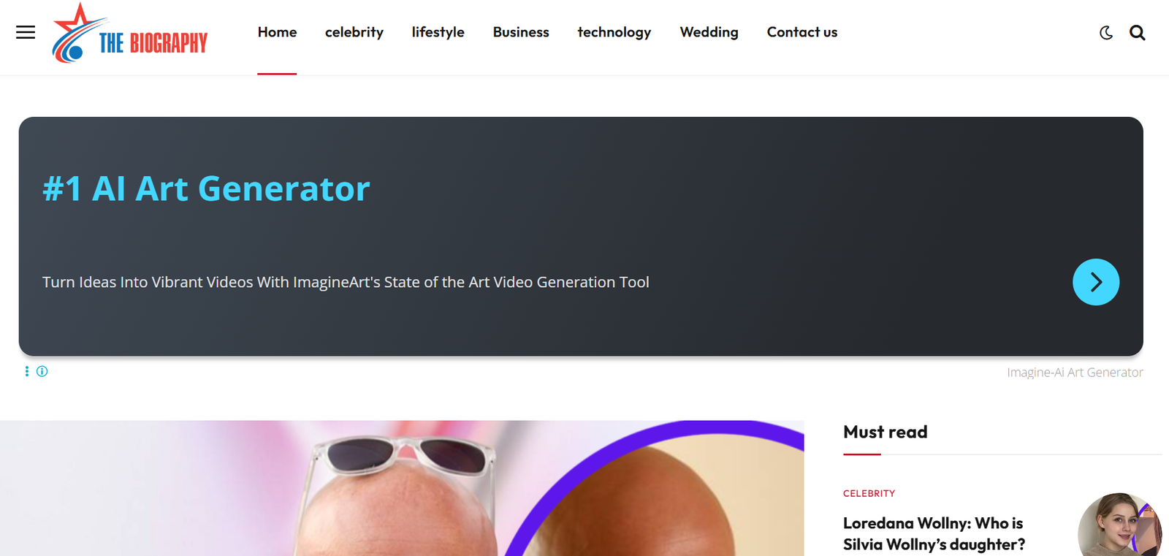Open the Loredana Wollny article headline
The height and width of the screenshot is (556, 1169).
tap(934, 533)
